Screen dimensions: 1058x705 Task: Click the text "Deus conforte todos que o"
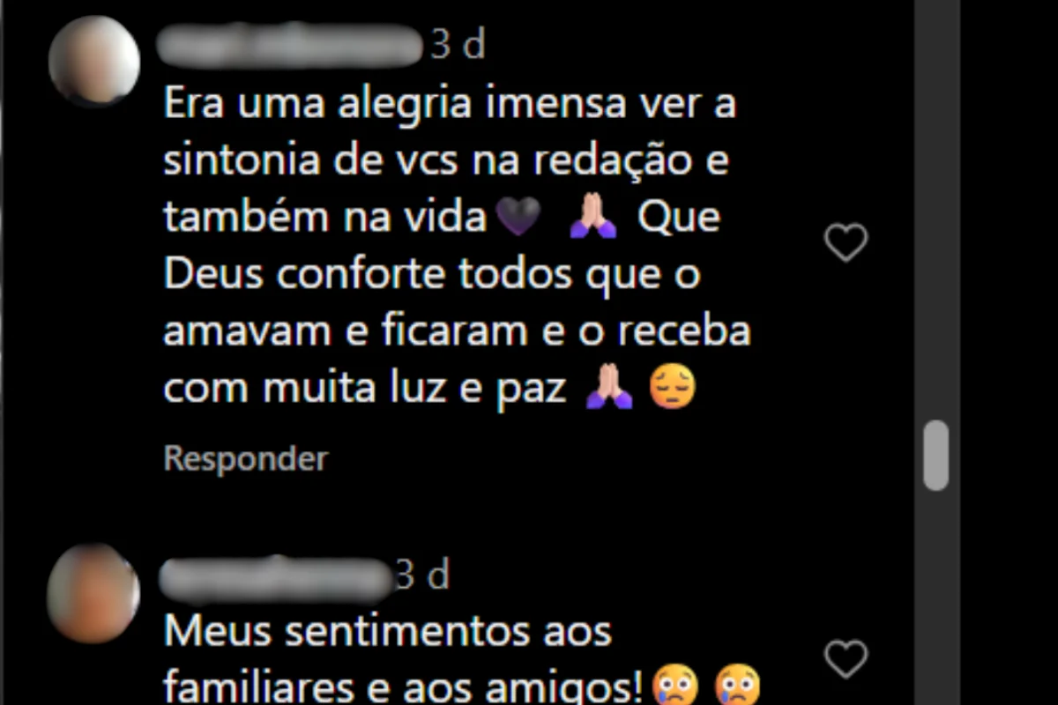[432, 275]
